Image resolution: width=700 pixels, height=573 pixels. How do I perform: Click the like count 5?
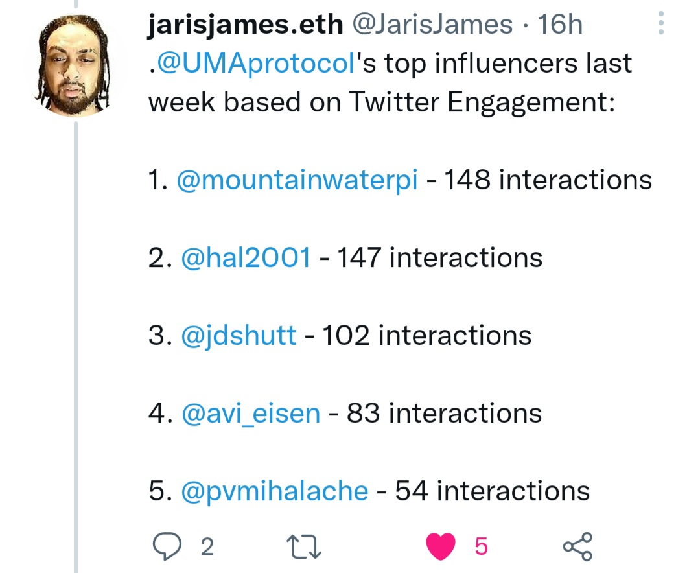pyautogui.click(x=481, y=546)
